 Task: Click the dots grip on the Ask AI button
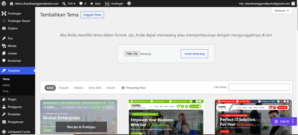tap(293, 121)
